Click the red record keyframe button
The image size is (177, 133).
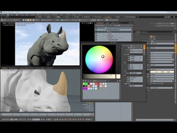point(68,119)
